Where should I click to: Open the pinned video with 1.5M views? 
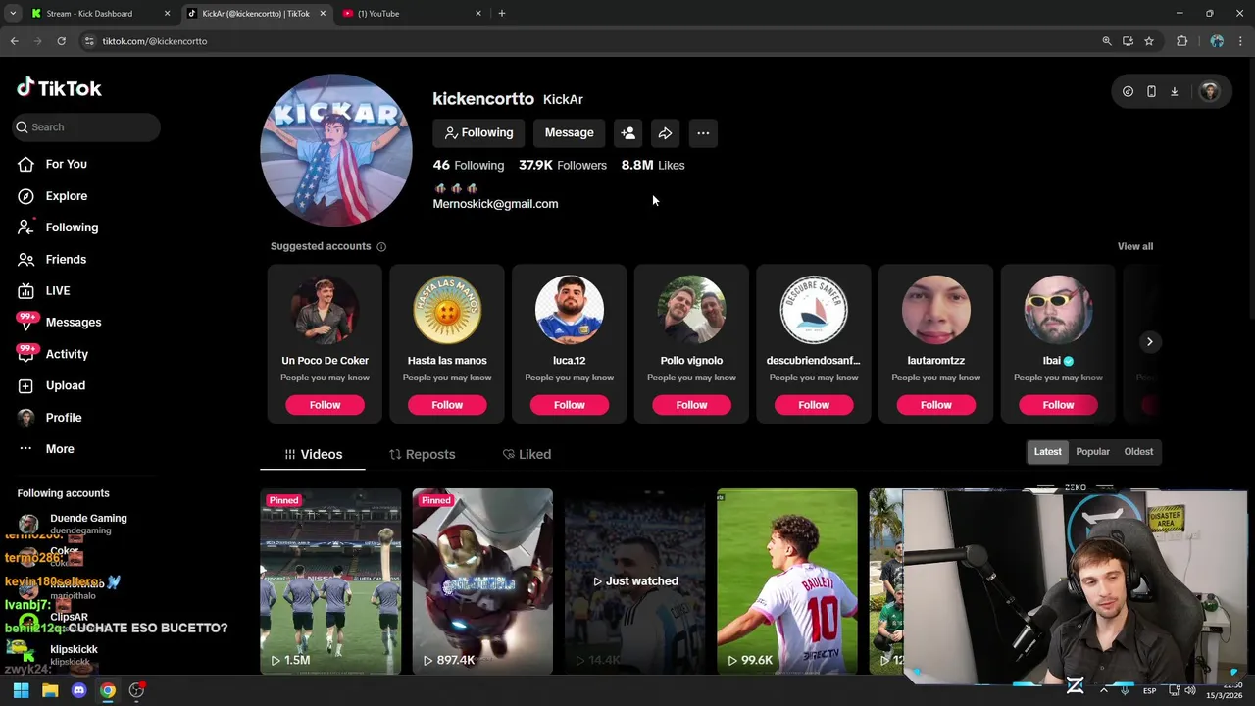point(330,580)
